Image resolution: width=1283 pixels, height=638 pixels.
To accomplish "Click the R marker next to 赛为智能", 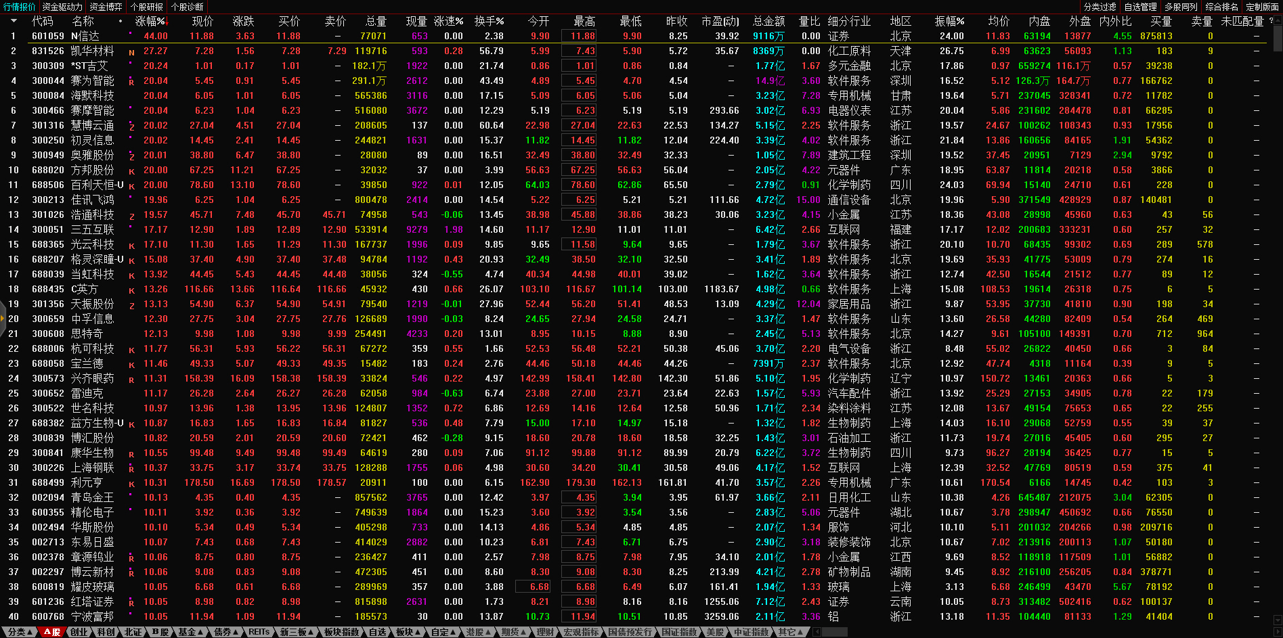I will tap(131, 82).
